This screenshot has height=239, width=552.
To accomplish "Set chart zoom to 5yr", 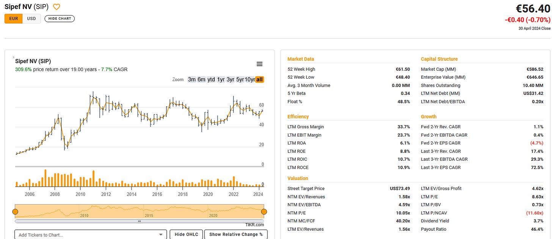I will (240, 79).
